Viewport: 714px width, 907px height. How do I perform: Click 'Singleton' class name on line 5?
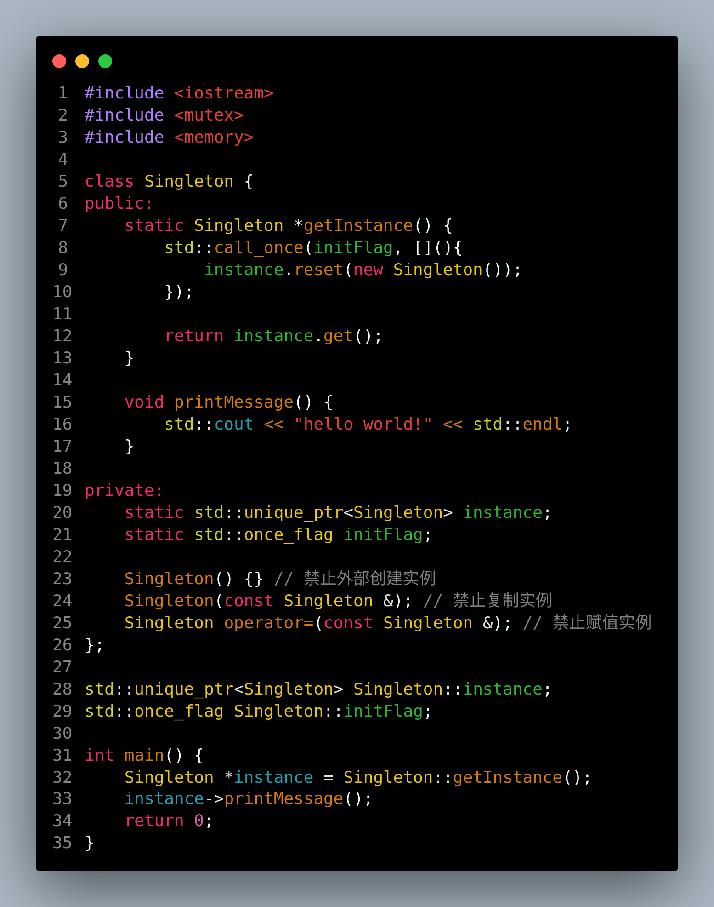tap(189, 181)
